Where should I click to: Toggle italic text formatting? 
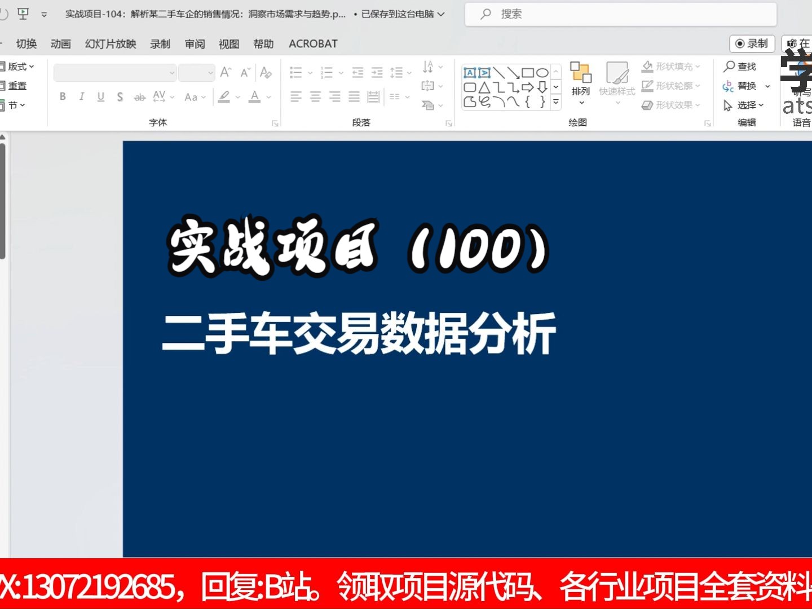(x=82, y=96)
